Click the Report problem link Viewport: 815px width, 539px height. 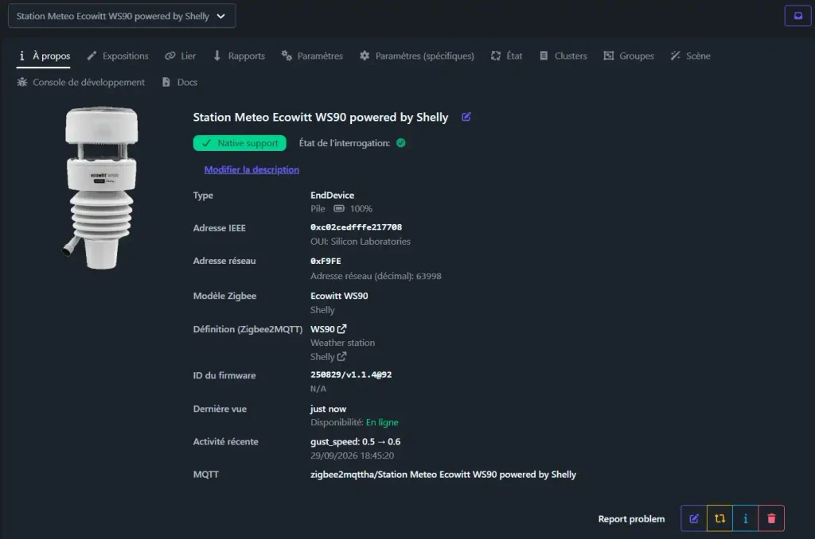[x=631, y=519]
